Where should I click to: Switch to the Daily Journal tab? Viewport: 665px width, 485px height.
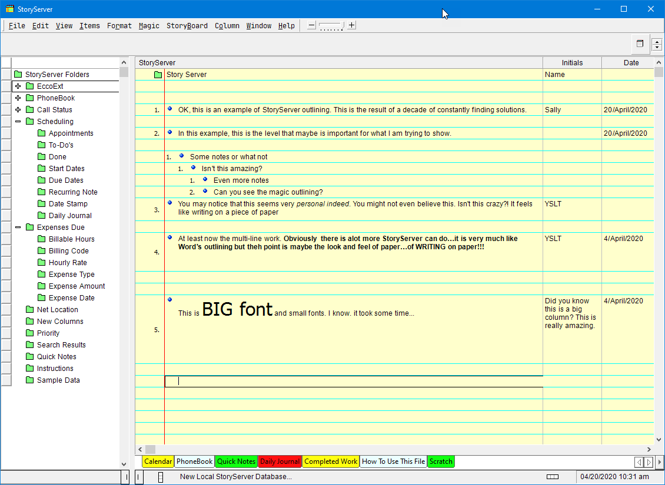[280, 461]
